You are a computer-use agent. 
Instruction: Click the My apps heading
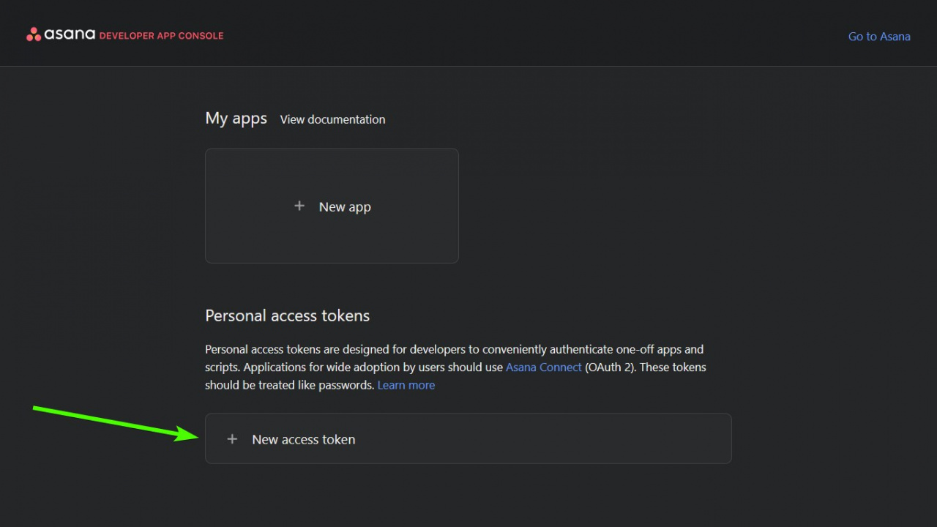click(236, 118)
